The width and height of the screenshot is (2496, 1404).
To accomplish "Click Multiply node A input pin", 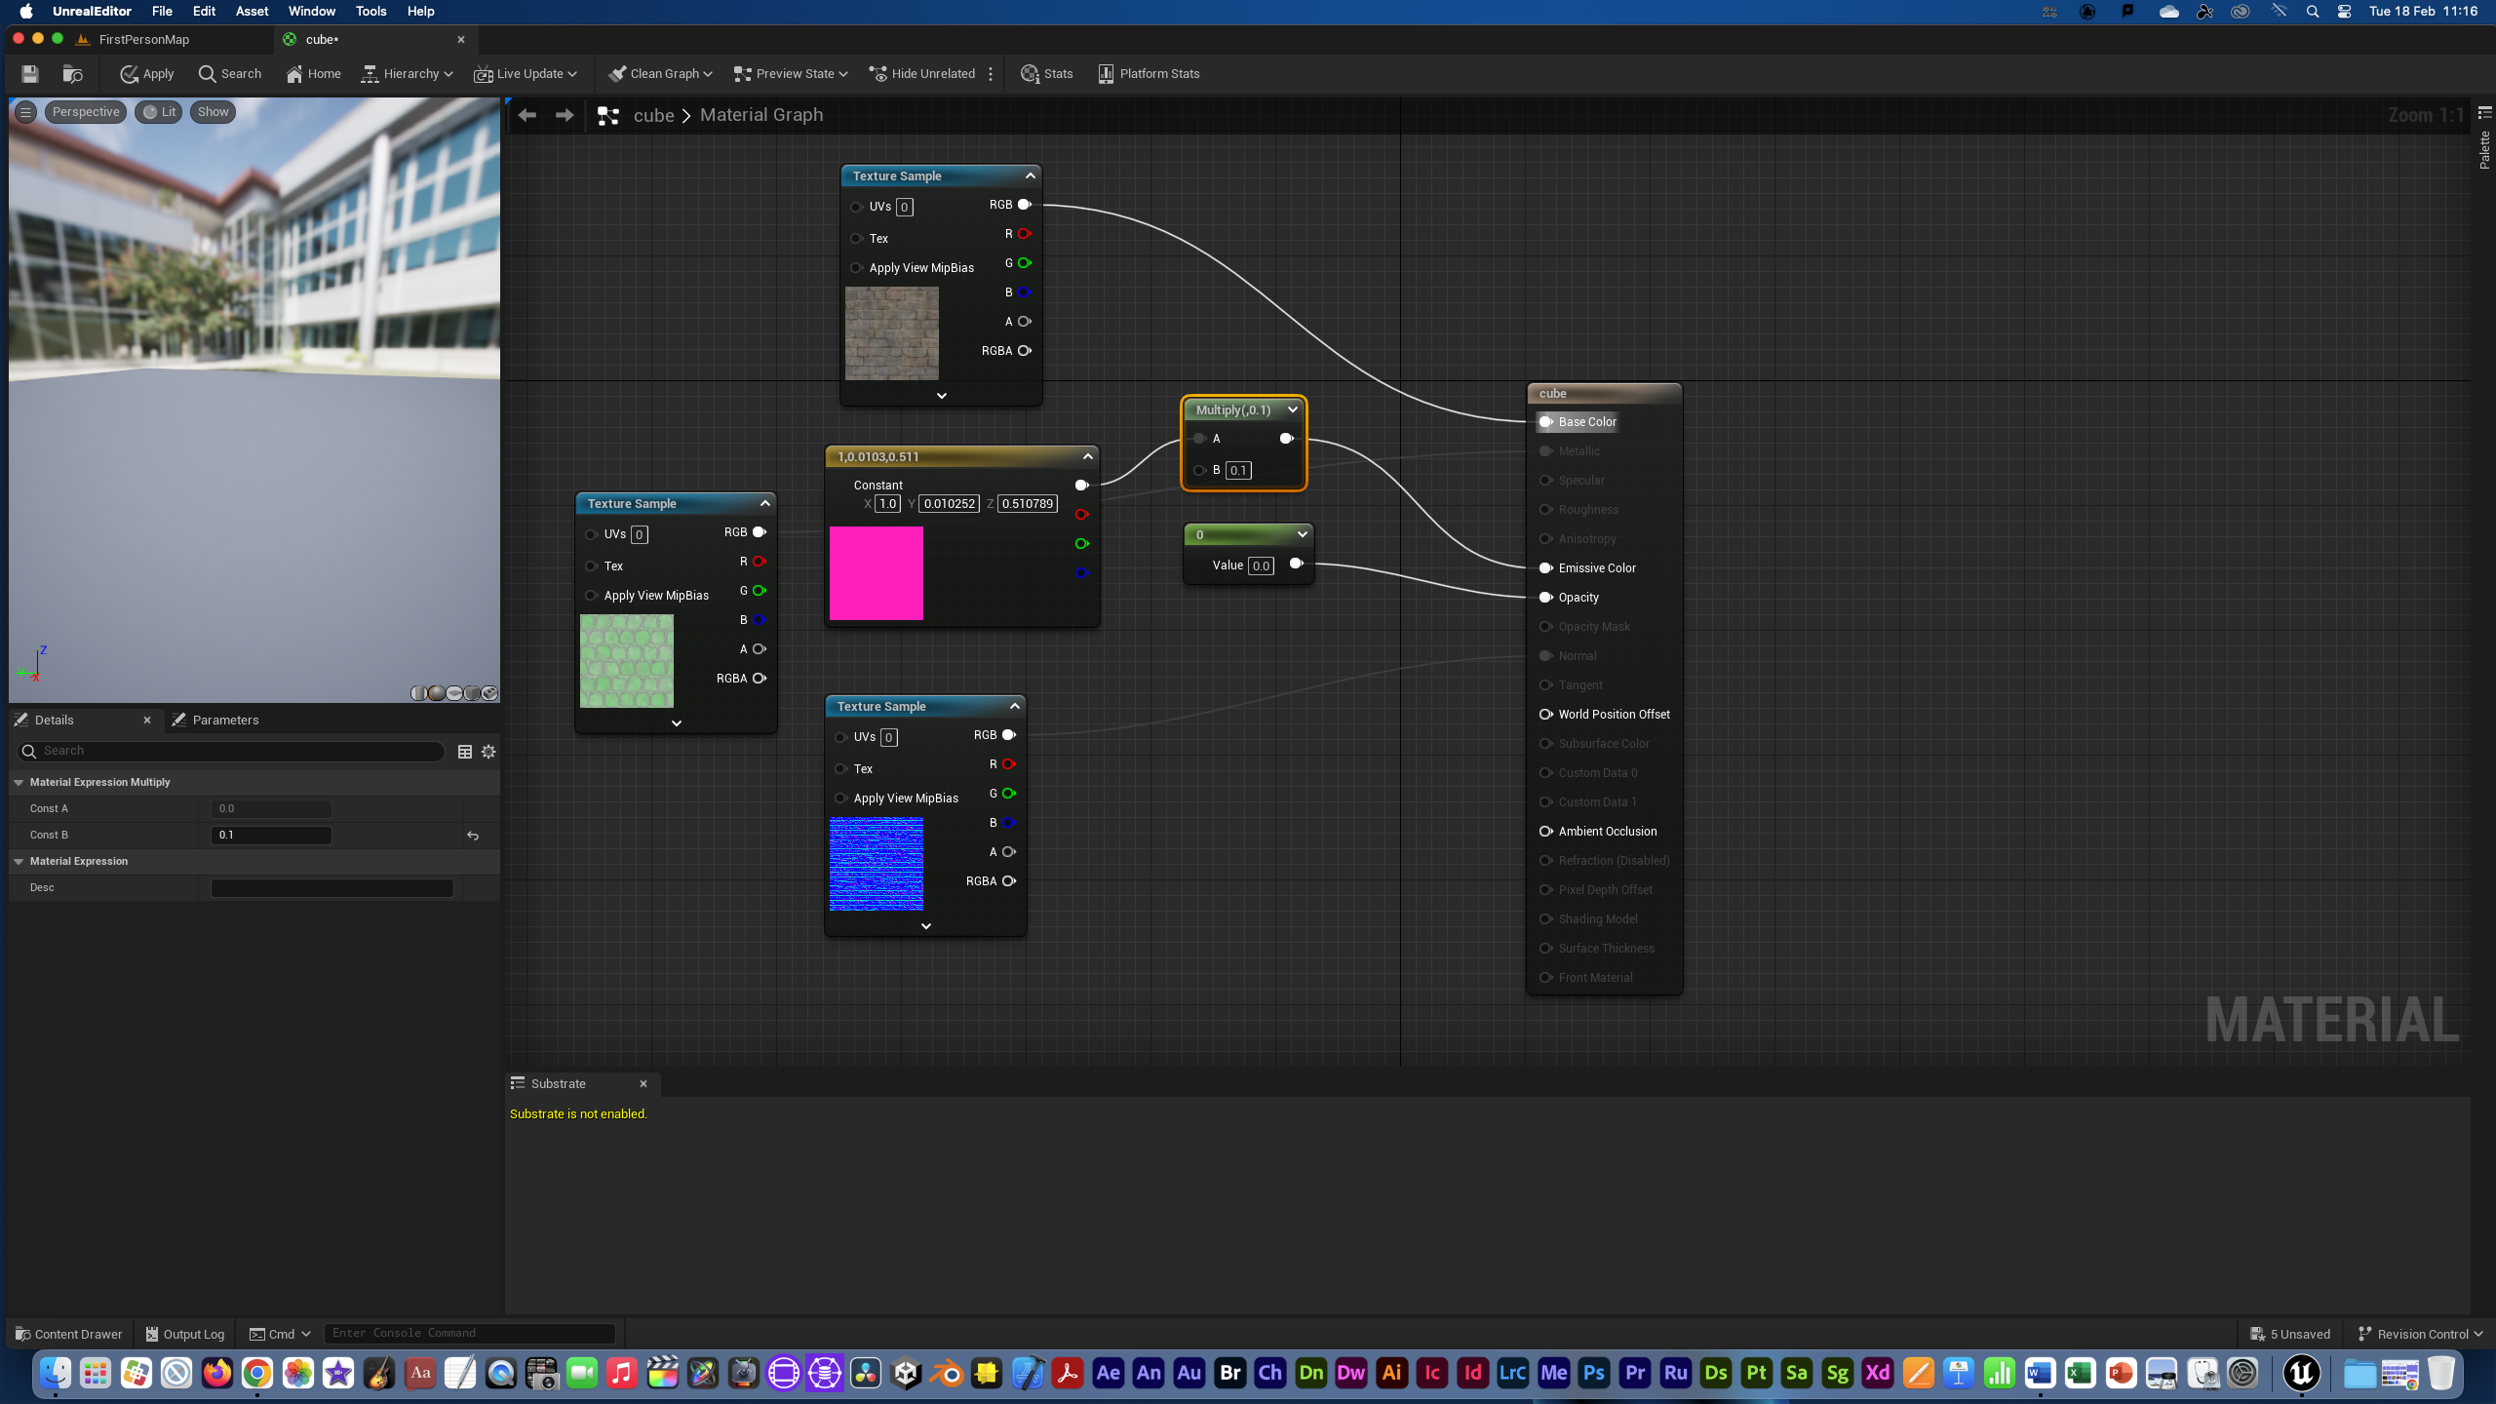I will coord(1199,439).
